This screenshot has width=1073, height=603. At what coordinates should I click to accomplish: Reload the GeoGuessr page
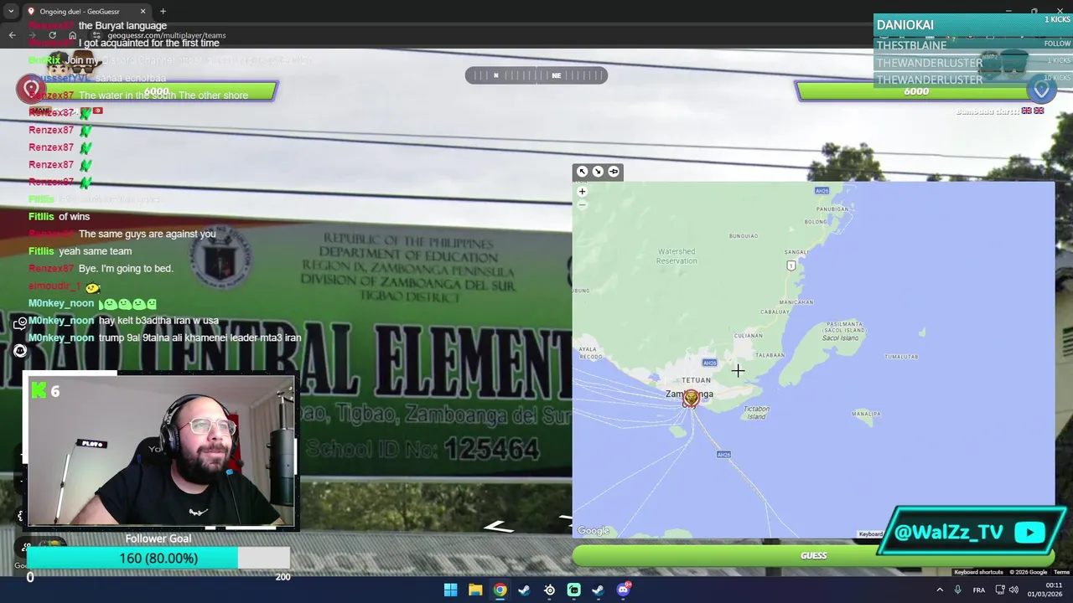pyautogui.click(x=52, y=35)
